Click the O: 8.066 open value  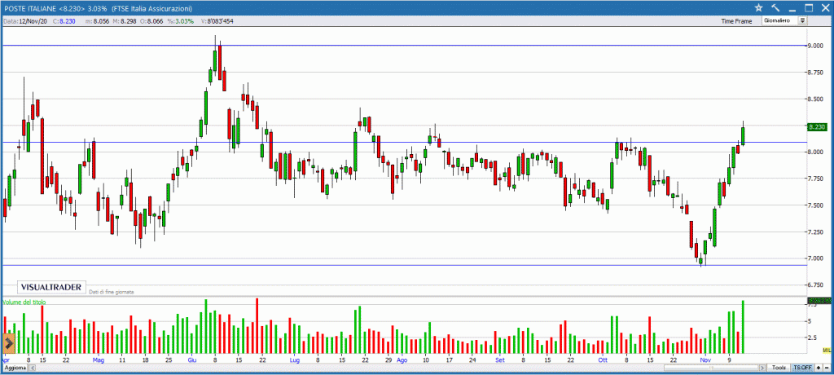(x=152, y=20)
